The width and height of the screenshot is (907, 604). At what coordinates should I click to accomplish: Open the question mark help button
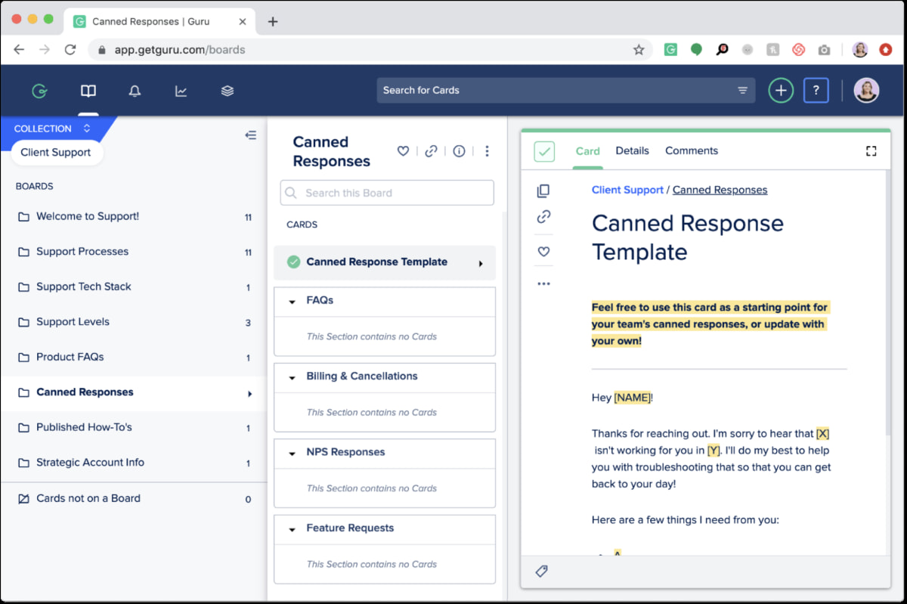point(816,91)
